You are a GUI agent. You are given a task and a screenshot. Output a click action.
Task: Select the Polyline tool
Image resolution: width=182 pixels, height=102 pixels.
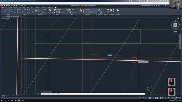5,10
